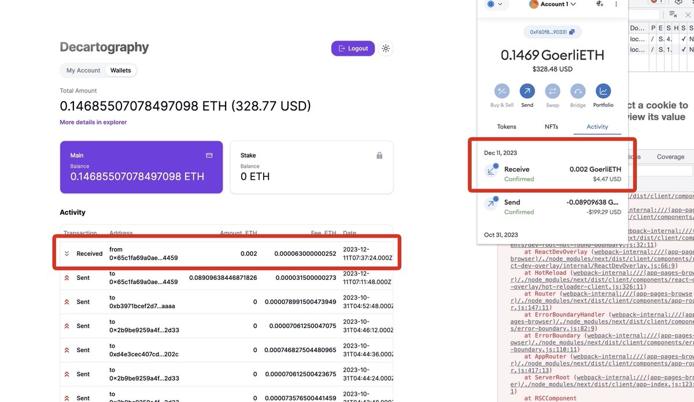Open Portfolio from MetaMask action icons

tap(603, 91)
